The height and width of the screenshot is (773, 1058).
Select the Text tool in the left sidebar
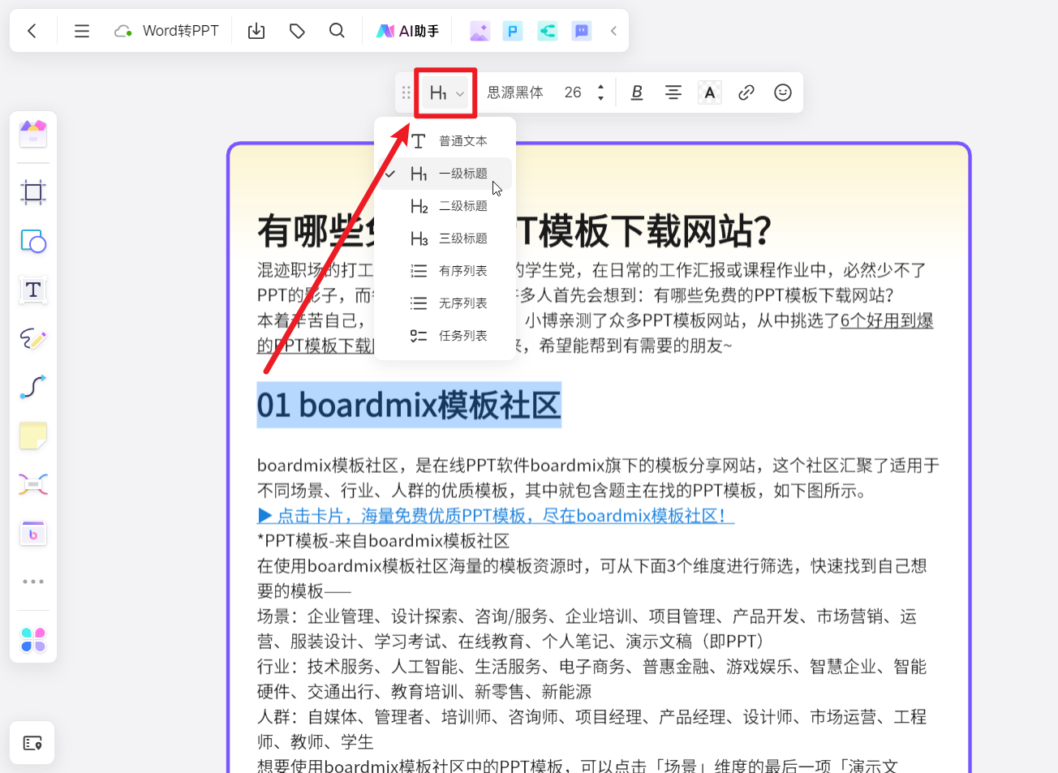pos(32,290)
